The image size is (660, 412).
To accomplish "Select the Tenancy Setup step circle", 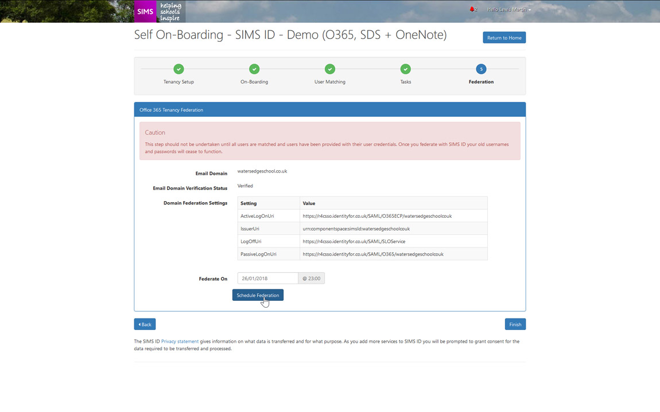I will [x=178, y=69].
